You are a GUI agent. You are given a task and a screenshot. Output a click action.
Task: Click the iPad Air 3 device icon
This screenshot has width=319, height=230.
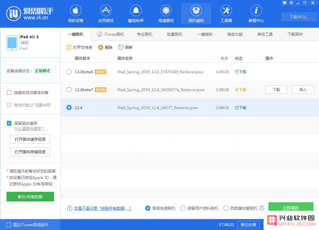pyautogui.click(x=12, y=43)
